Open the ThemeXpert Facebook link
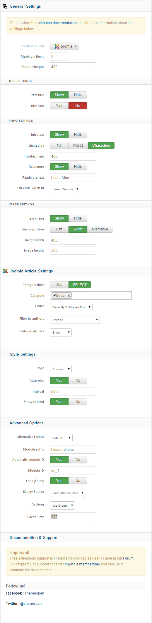152x623 pixels. pyautogui.click(x=35, y=593)
